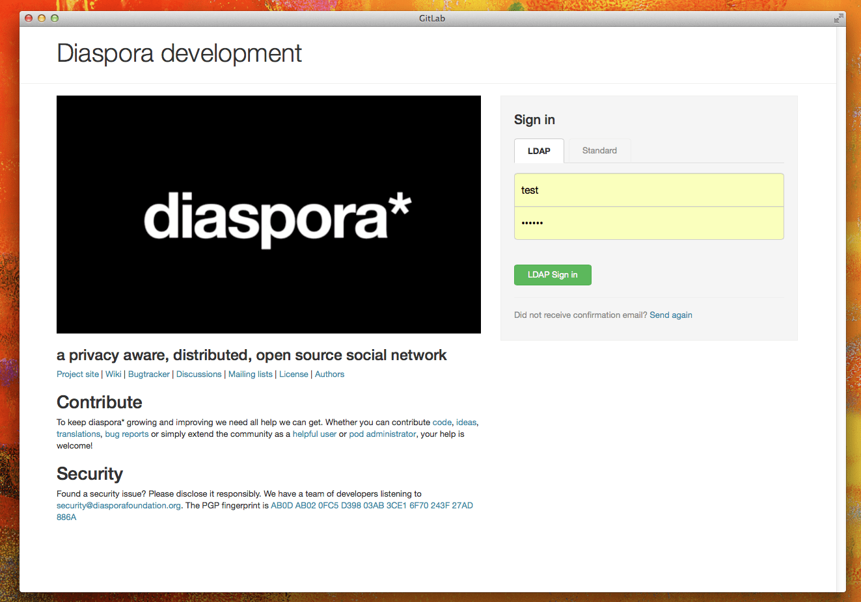Click the diaspora* logo image
This screenshot has height=602, width=861.
coord(268,215)
